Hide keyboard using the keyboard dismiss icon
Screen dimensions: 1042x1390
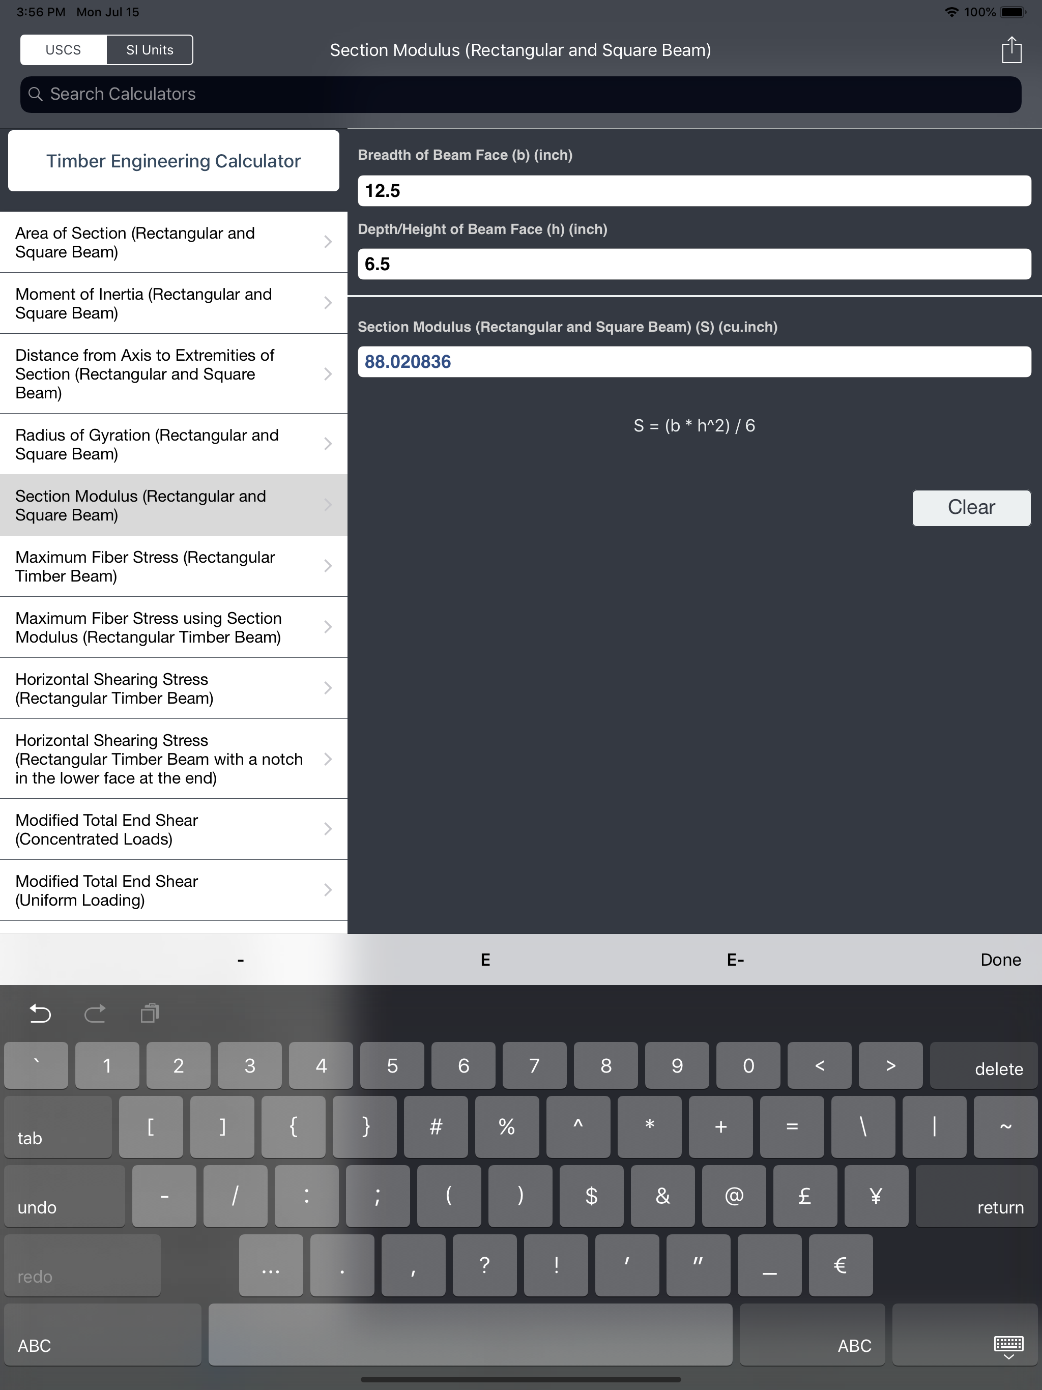click(1008, 1346)
